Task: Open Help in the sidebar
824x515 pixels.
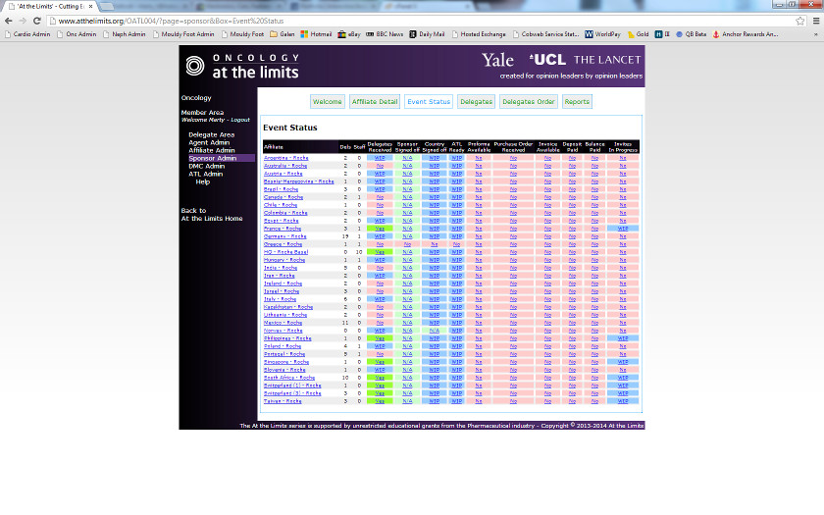Action: click(x=203, y=181)
